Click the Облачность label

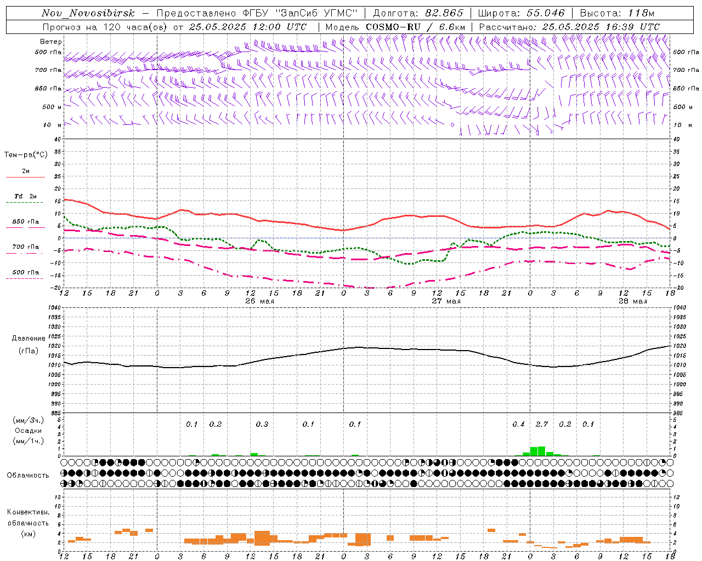(x=28, y=476)
